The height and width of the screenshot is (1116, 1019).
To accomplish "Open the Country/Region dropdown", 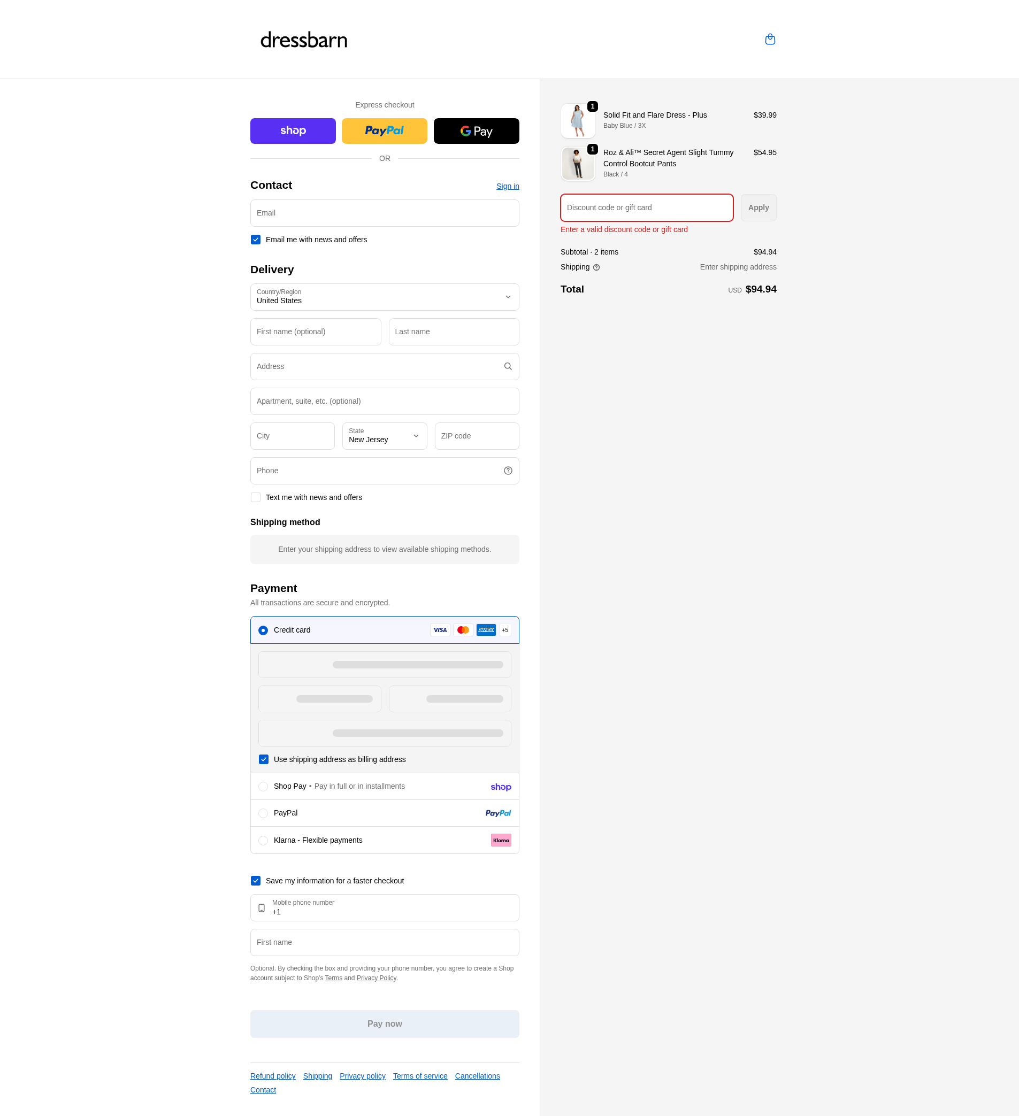I will click(x=385, y=297).
